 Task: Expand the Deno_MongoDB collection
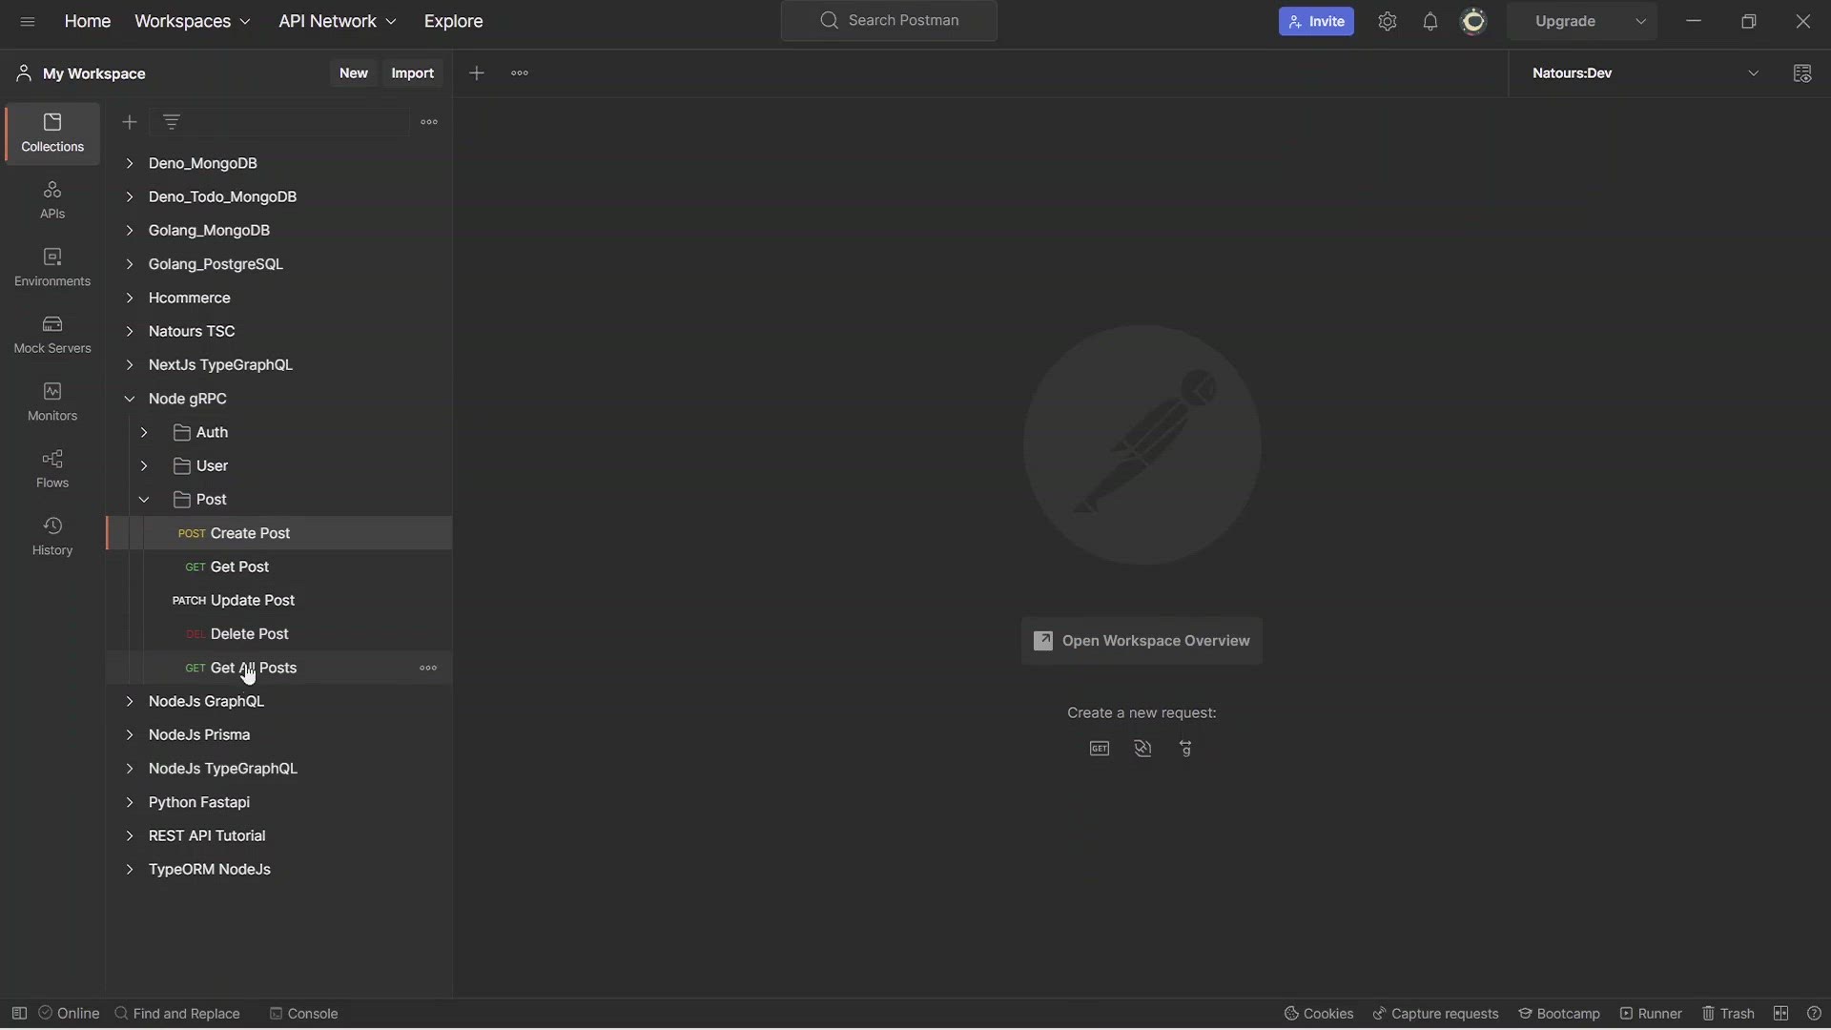pos(130,163)
